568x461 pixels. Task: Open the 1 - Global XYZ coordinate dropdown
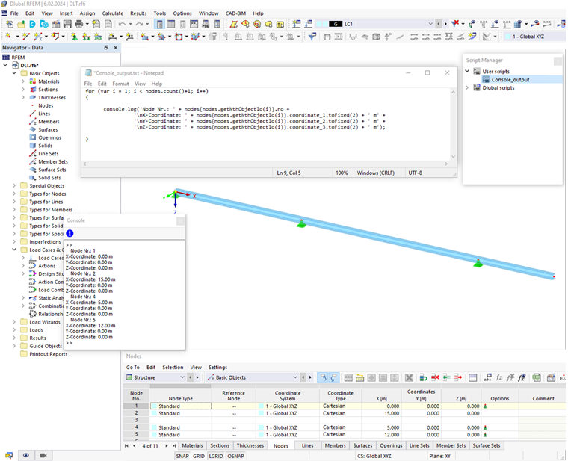click(534, 37)
